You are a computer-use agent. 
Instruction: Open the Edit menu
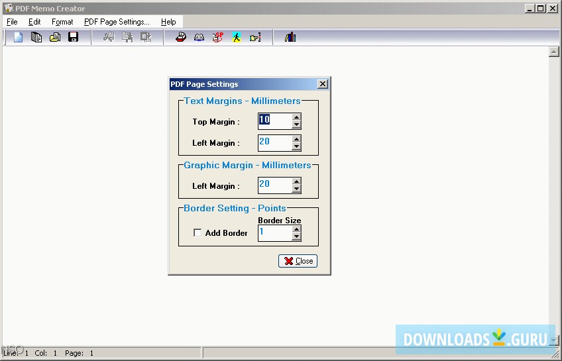pos(34,22)
